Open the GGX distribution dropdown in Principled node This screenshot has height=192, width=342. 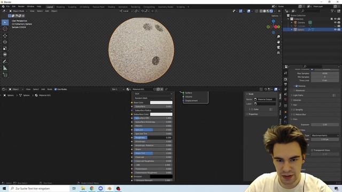153,94
